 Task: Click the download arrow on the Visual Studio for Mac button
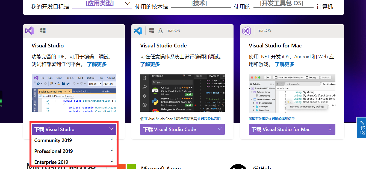click(x=330, y=129)
